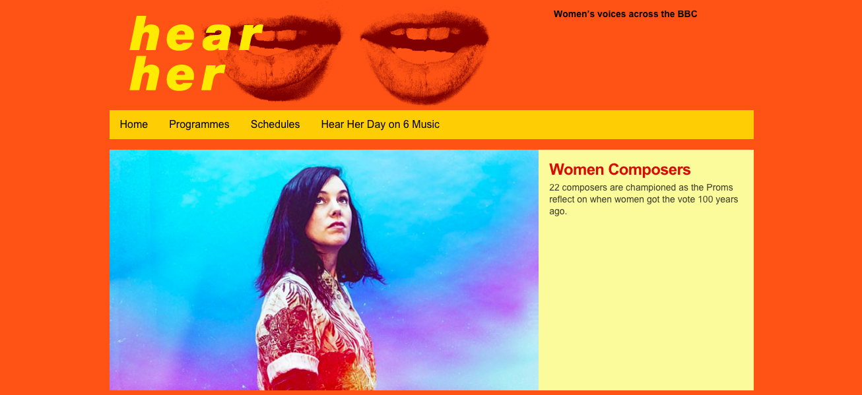Click the Women Composers headline

tap(620, 169)
